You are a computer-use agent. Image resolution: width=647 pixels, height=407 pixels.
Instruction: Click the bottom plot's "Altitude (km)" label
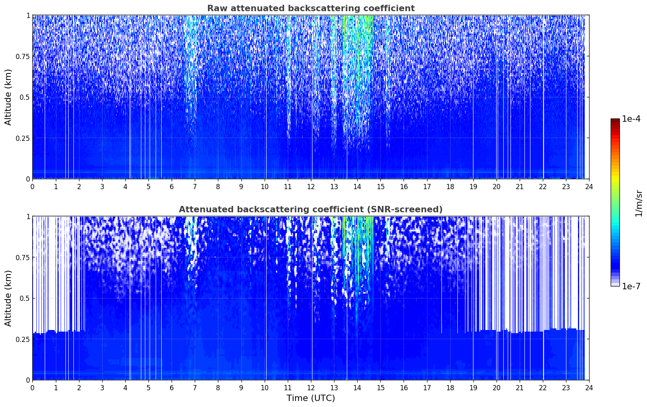coord(8,298)
